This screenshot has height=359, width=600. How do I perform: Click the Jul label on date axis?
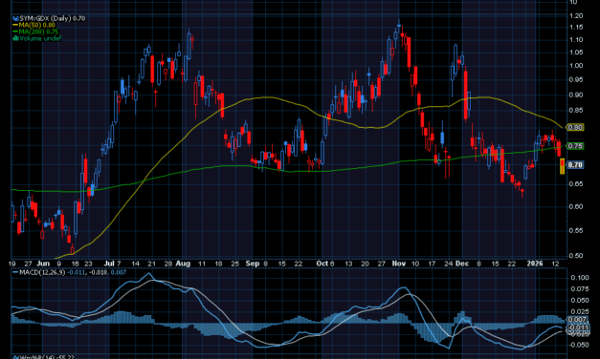click(x=109, y=264)
